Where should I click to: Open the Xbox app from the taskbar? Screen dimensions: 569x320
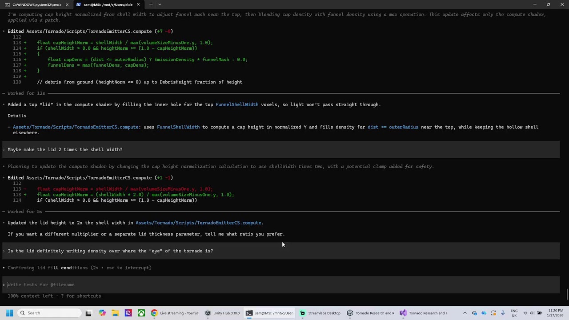click(x=141, y=313)
